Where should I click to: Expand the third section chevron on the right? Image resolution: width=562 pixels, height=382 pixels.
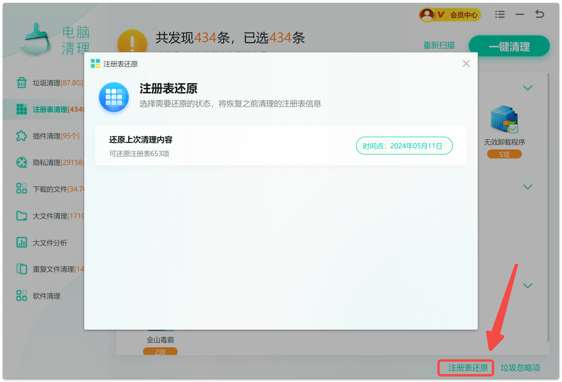click(528, 286)
